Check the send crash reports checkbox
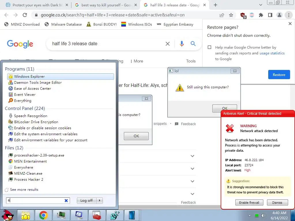Image resolution: width=295 pixels, height=221 pixels. (x=209, y=47)
